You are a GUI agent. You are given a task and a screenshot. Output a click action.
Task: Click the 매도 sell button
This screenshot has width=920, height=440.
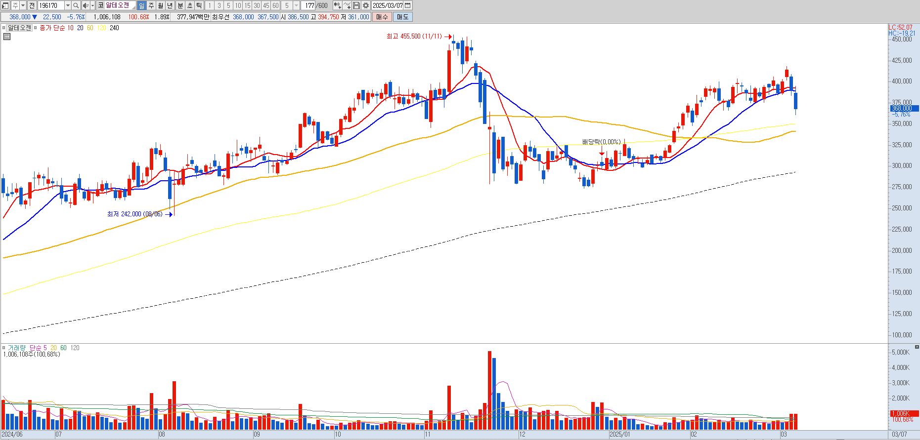(403, 17)
